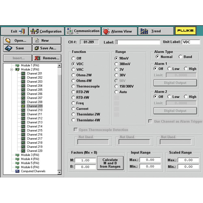Click the M factor input field
203x203 pixels.
(x=85, y=160)
